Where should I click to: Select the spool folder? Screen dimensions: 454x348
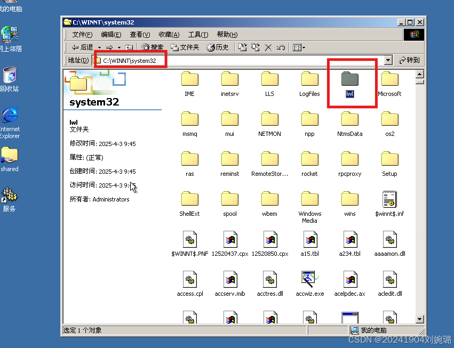coord(229,204)
